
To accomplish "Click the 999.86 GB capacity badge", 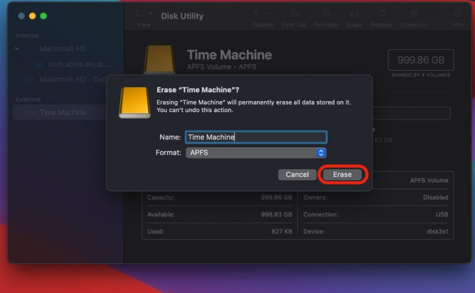I will [x=421, y=59].
